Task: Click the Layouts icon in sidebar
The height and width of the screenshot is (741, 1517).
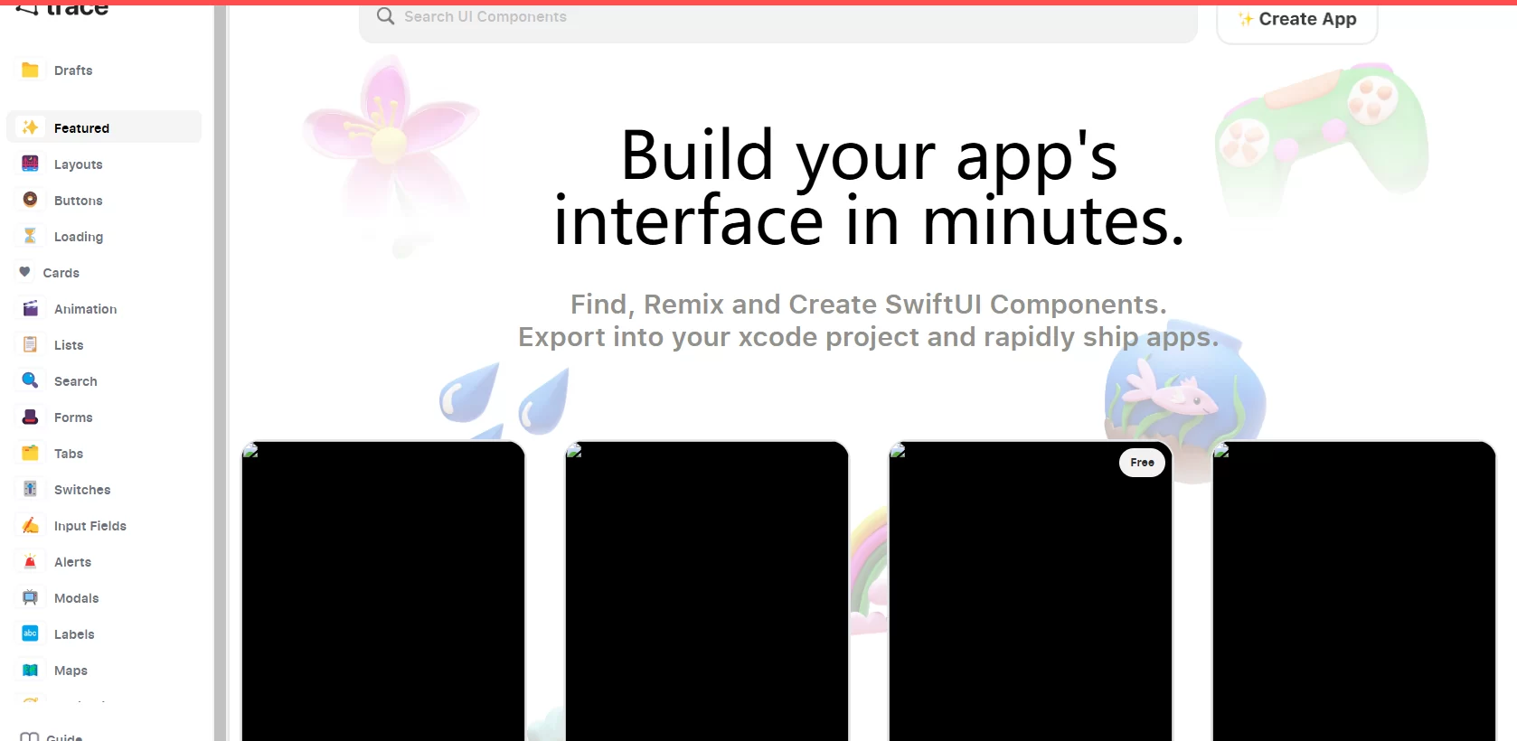Action: pyautogui.click(x=30, y=164)
